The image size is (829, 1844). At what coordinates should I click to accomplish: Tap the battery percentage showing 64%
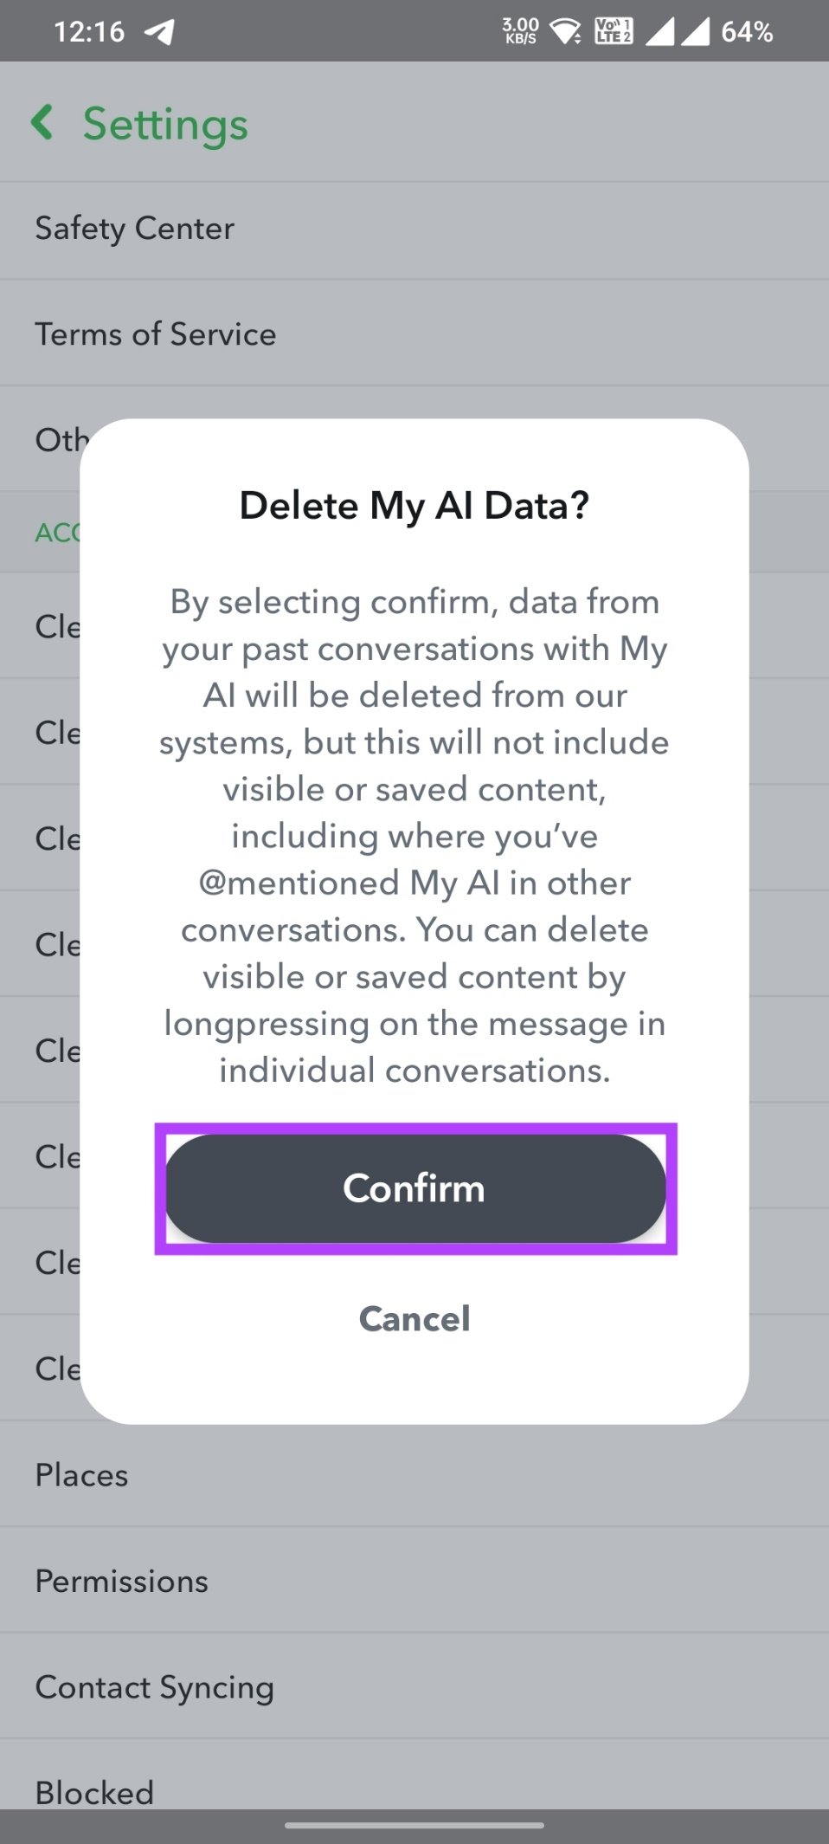coord(745,33)
